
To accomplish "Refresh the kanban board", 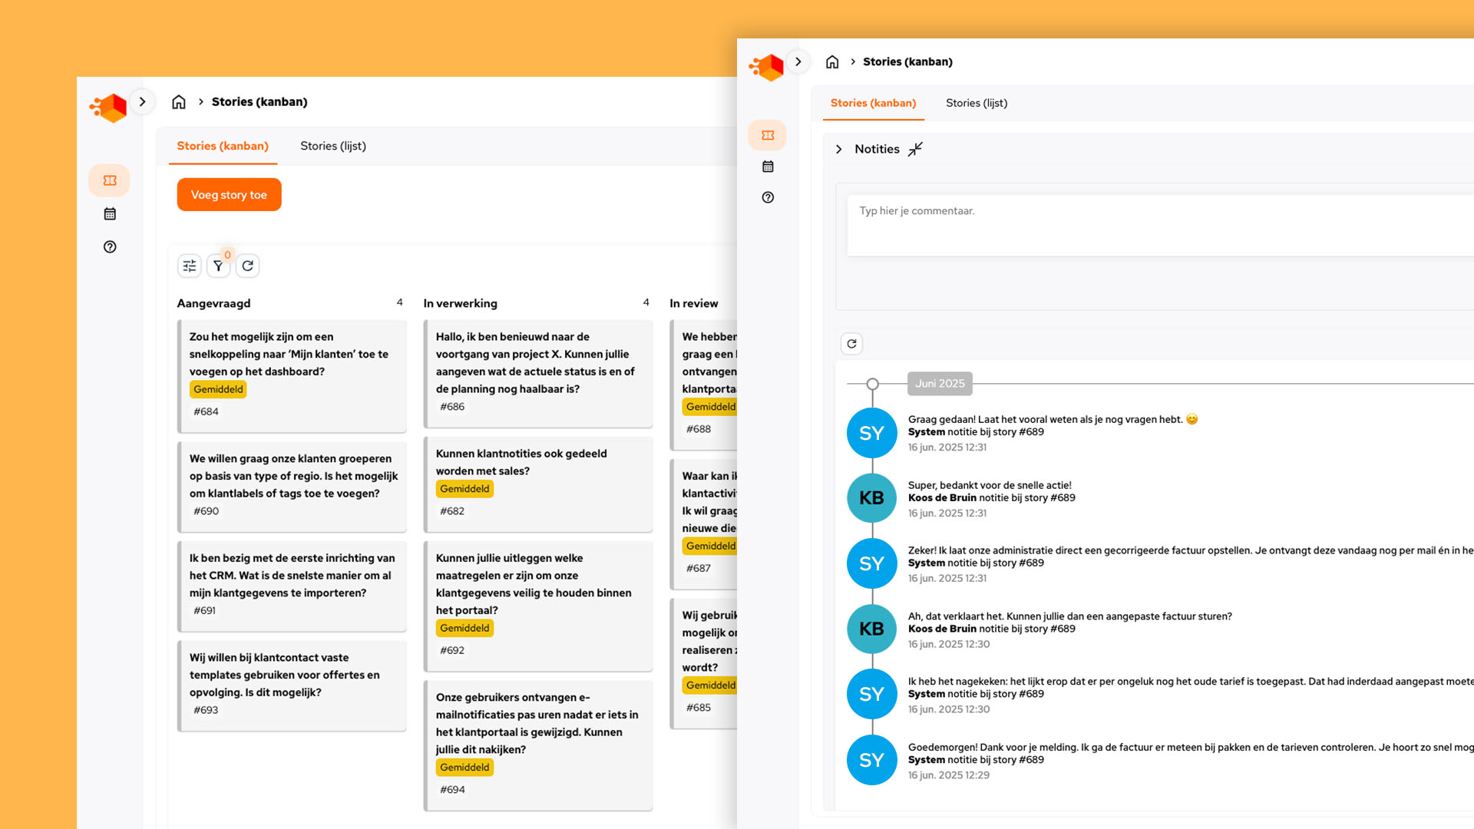I will [x=247, y=266].
